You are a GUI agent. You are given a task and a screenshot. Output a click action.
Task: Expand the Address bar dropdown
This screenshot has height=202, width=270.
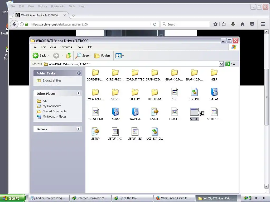coord(221,64)
